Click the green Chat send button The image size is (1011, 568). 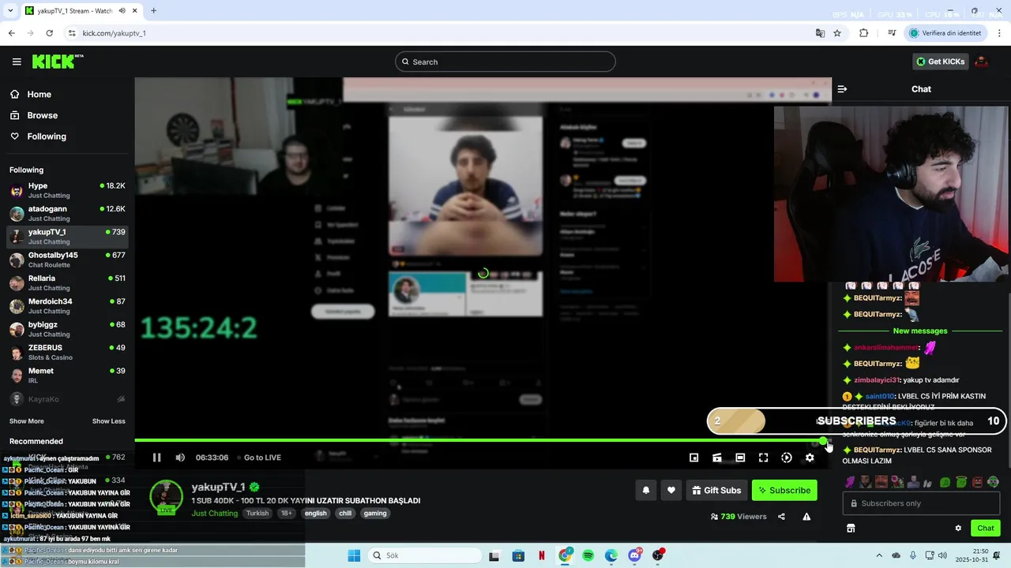[x=986, y=529]
